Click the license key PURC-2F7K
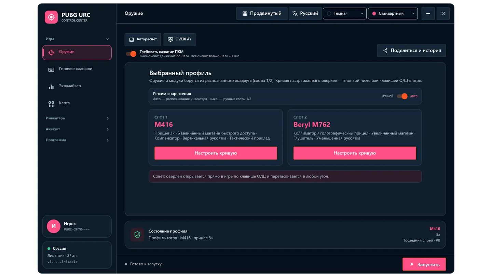 click(77, 229)
